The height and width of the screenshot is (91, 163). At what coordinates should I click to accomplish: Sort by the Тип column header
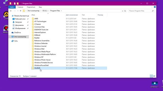pos(83,15)
